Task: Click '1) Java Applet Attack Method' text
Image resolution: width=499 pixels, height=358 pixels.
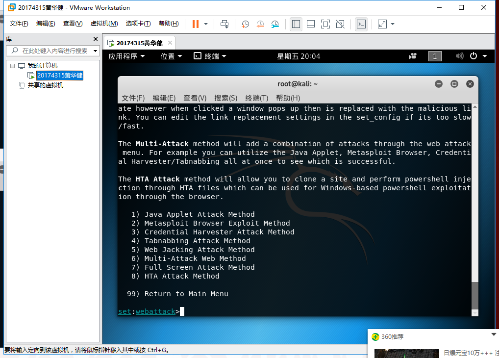Action: (x=193, y=214)
